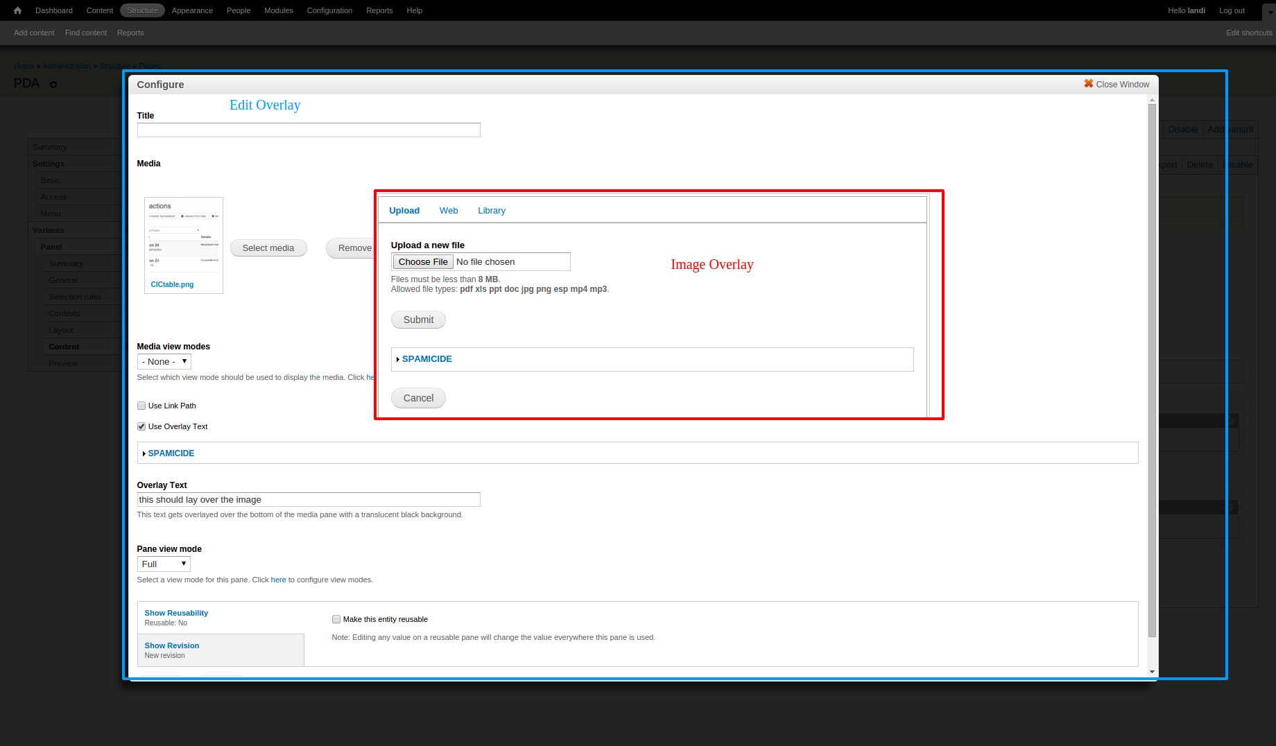
Task: Click the scrollbar up arrow in Configure dialog
Action: coord(1152,100)
